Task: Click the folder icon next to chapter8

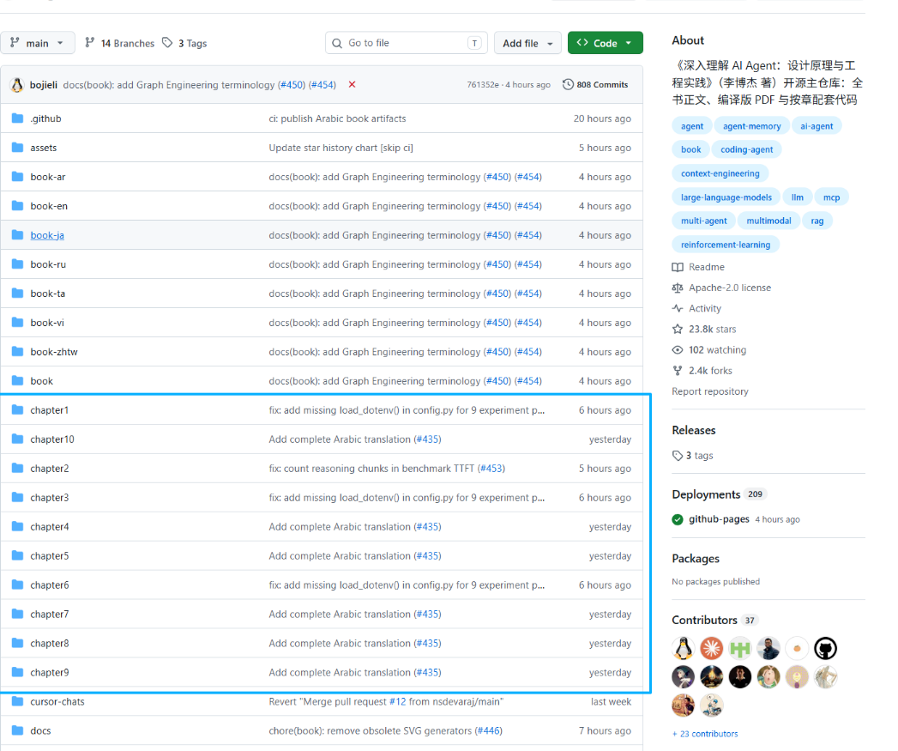Action: (x=18, y=643)
